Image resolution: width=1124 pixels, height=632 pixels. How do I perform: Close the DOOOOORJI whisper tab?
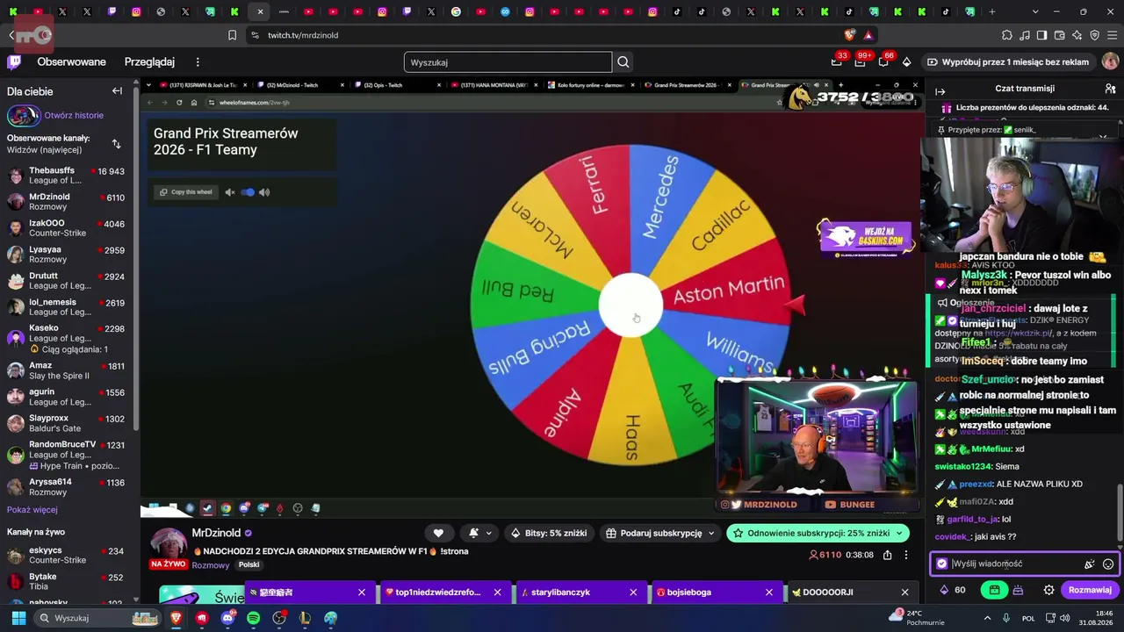coord(904,592)
